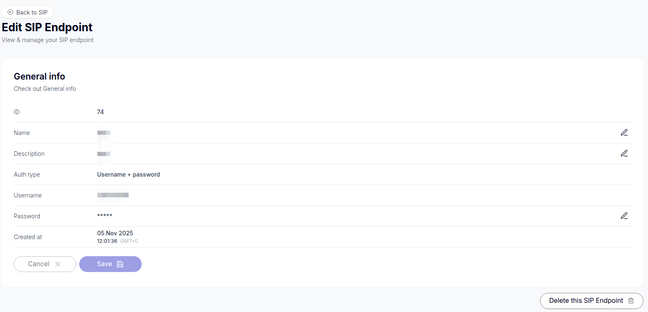The height and width of the screenshot is (312, 648).
Task: Click the blurred Username value
Action: (113, 195)
